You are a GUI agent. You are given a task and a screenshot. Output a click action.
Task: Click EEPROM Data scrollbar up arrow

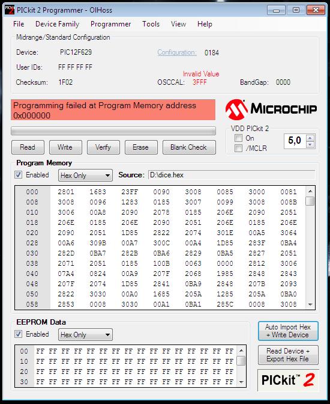tap(241, 350)
